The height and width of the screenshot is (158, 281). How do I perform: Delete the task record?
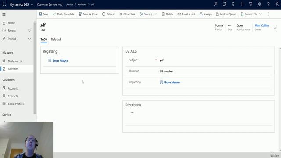pos(168,14)
